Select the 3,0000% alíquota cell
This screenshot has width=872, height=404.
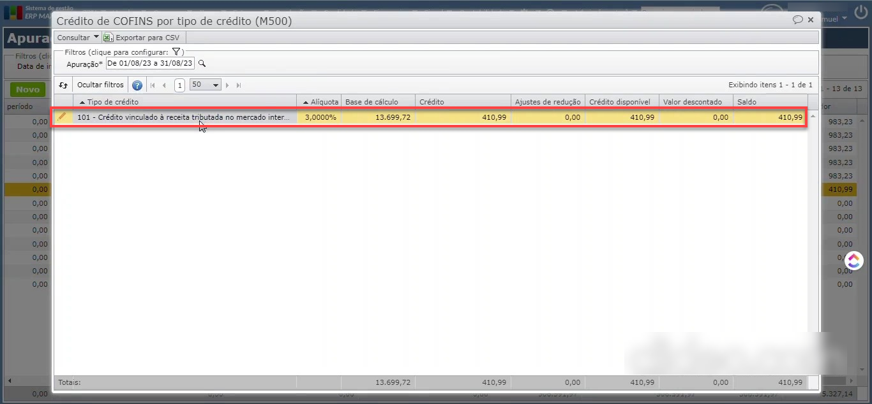[x=319, y=117]
